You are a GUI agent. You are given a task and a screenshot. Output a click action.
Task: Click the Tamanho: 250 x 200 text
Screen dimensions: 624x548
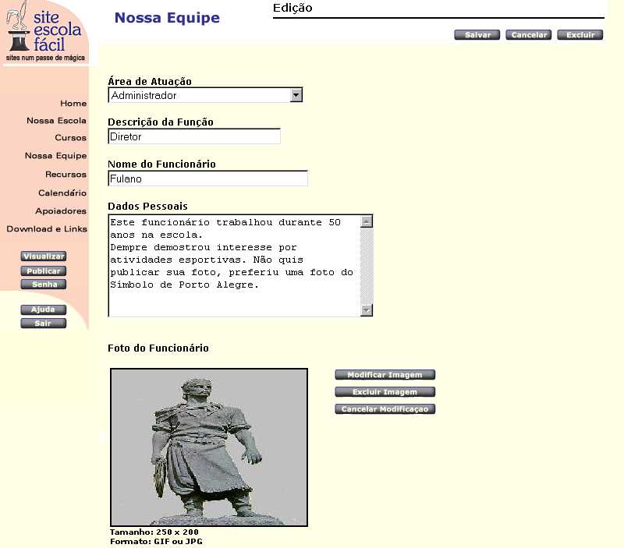(x=154, y=532)
